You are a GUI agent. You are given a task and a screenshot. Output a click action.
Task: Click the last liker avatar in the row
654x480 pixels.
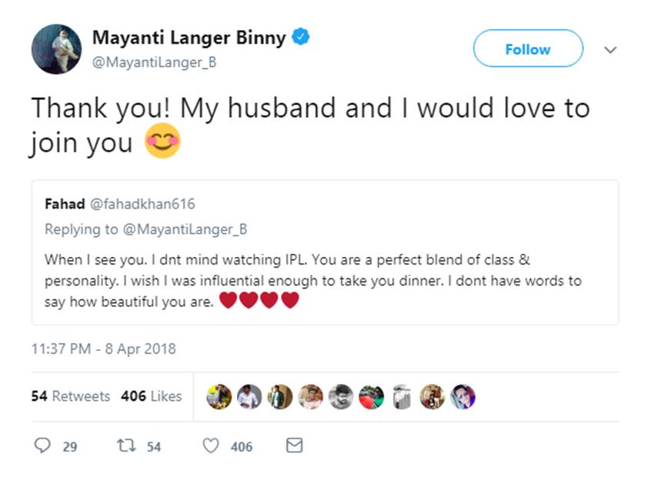coord(462,396)
